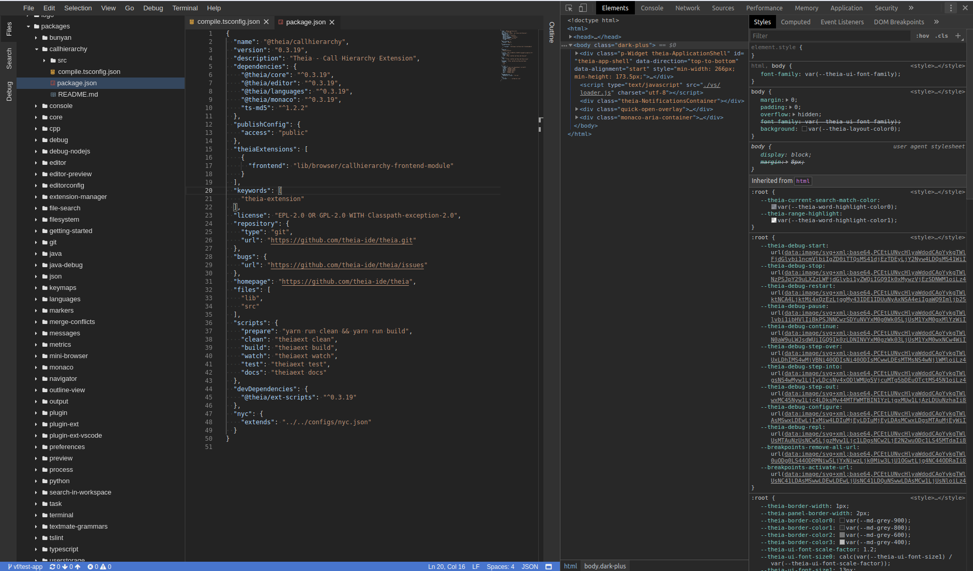Add a new style rule with the plus icon
Image resolution: width=973 pixels, height=571 pixels.
click(959, 36)
